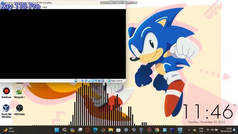Select the Notepad++ desktop shortcut
238x134 pixels.
pyautogui.click(x=19, y=93)
